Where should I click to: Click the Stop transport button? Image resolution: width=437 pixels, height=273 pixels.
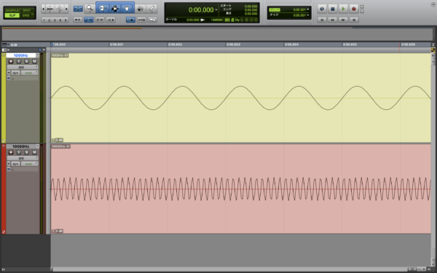coord(333,9)
